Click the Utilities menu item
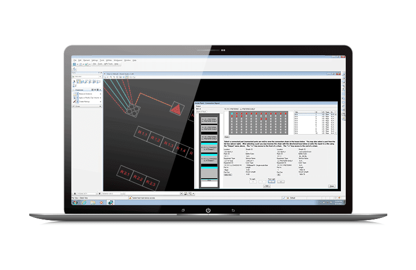This screenshot has height=270, width=416. pos(109,60)
